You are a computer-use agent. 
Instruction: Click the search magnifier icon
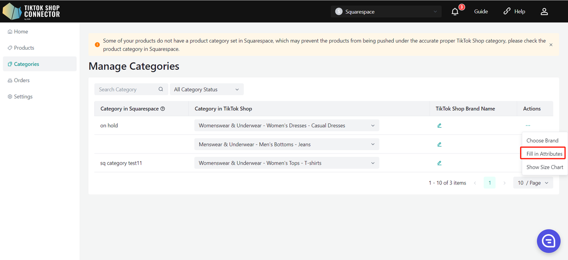pos(161,89)
